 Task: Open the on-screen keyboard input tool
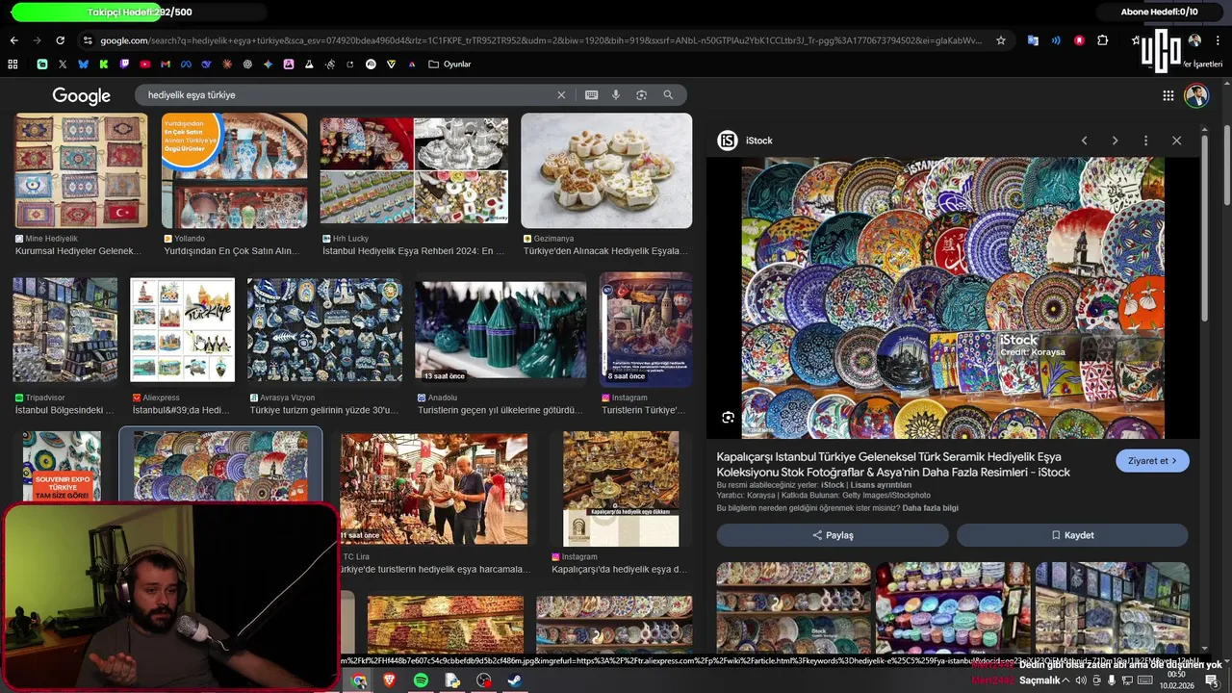(x=591, y=95)
